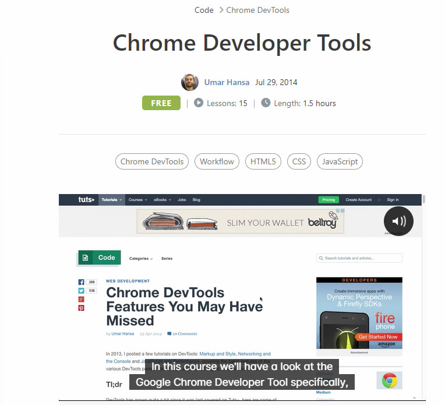Click Get Started Now on Fire ad
445x405 pixels.
378,337
